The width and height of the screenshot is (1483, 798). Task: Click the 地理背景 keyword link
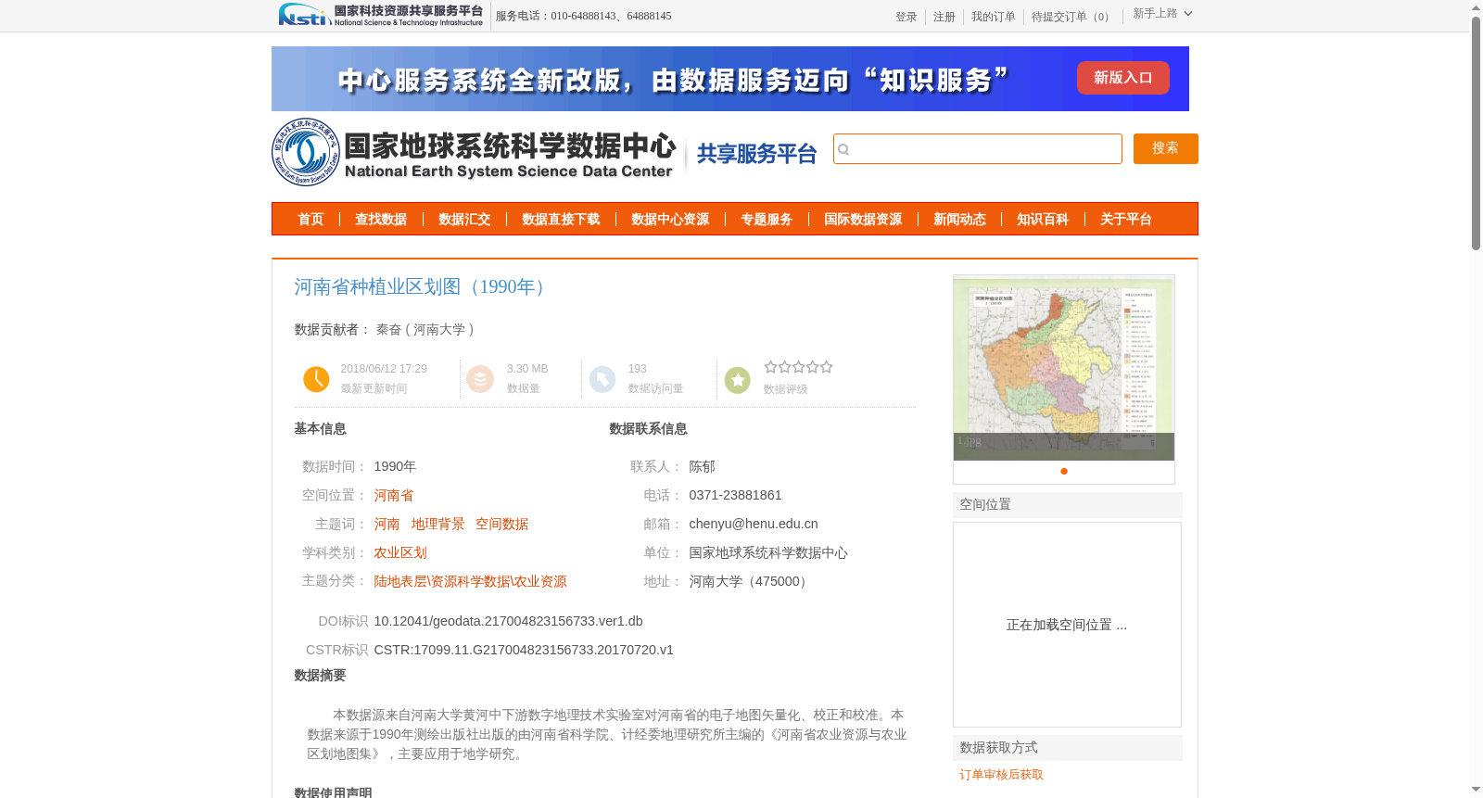click(x=437, y=524)
